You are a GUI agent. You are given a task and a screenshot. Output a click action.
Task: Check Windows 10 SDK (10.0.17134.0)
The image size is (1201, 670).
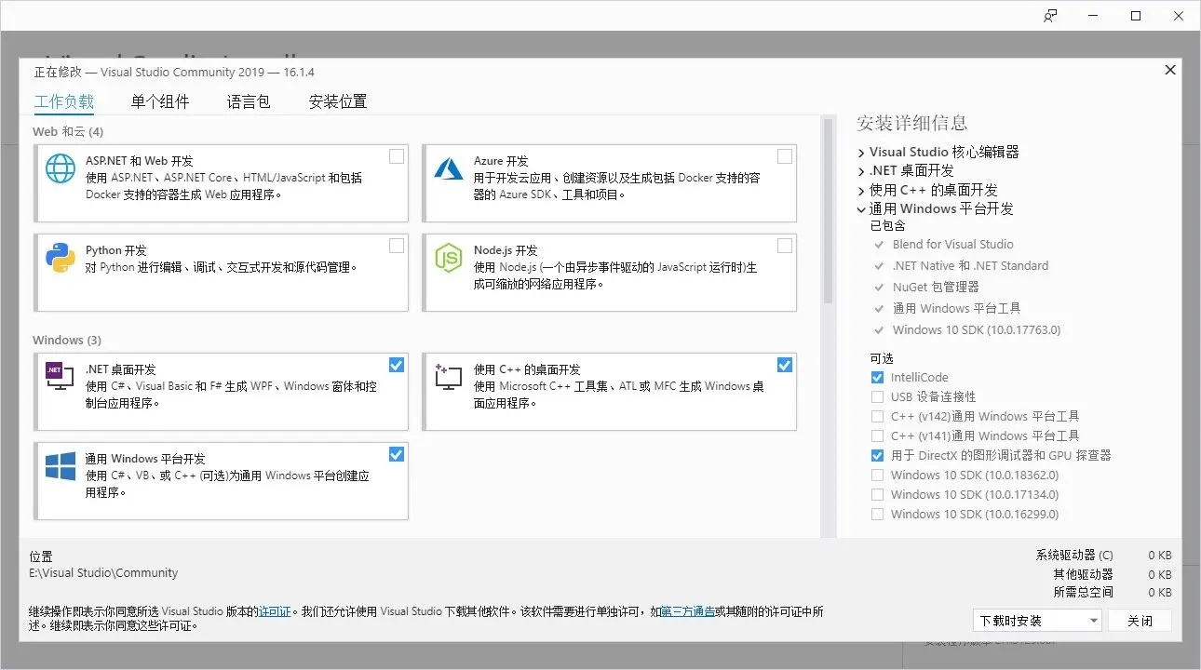(877, 495)
